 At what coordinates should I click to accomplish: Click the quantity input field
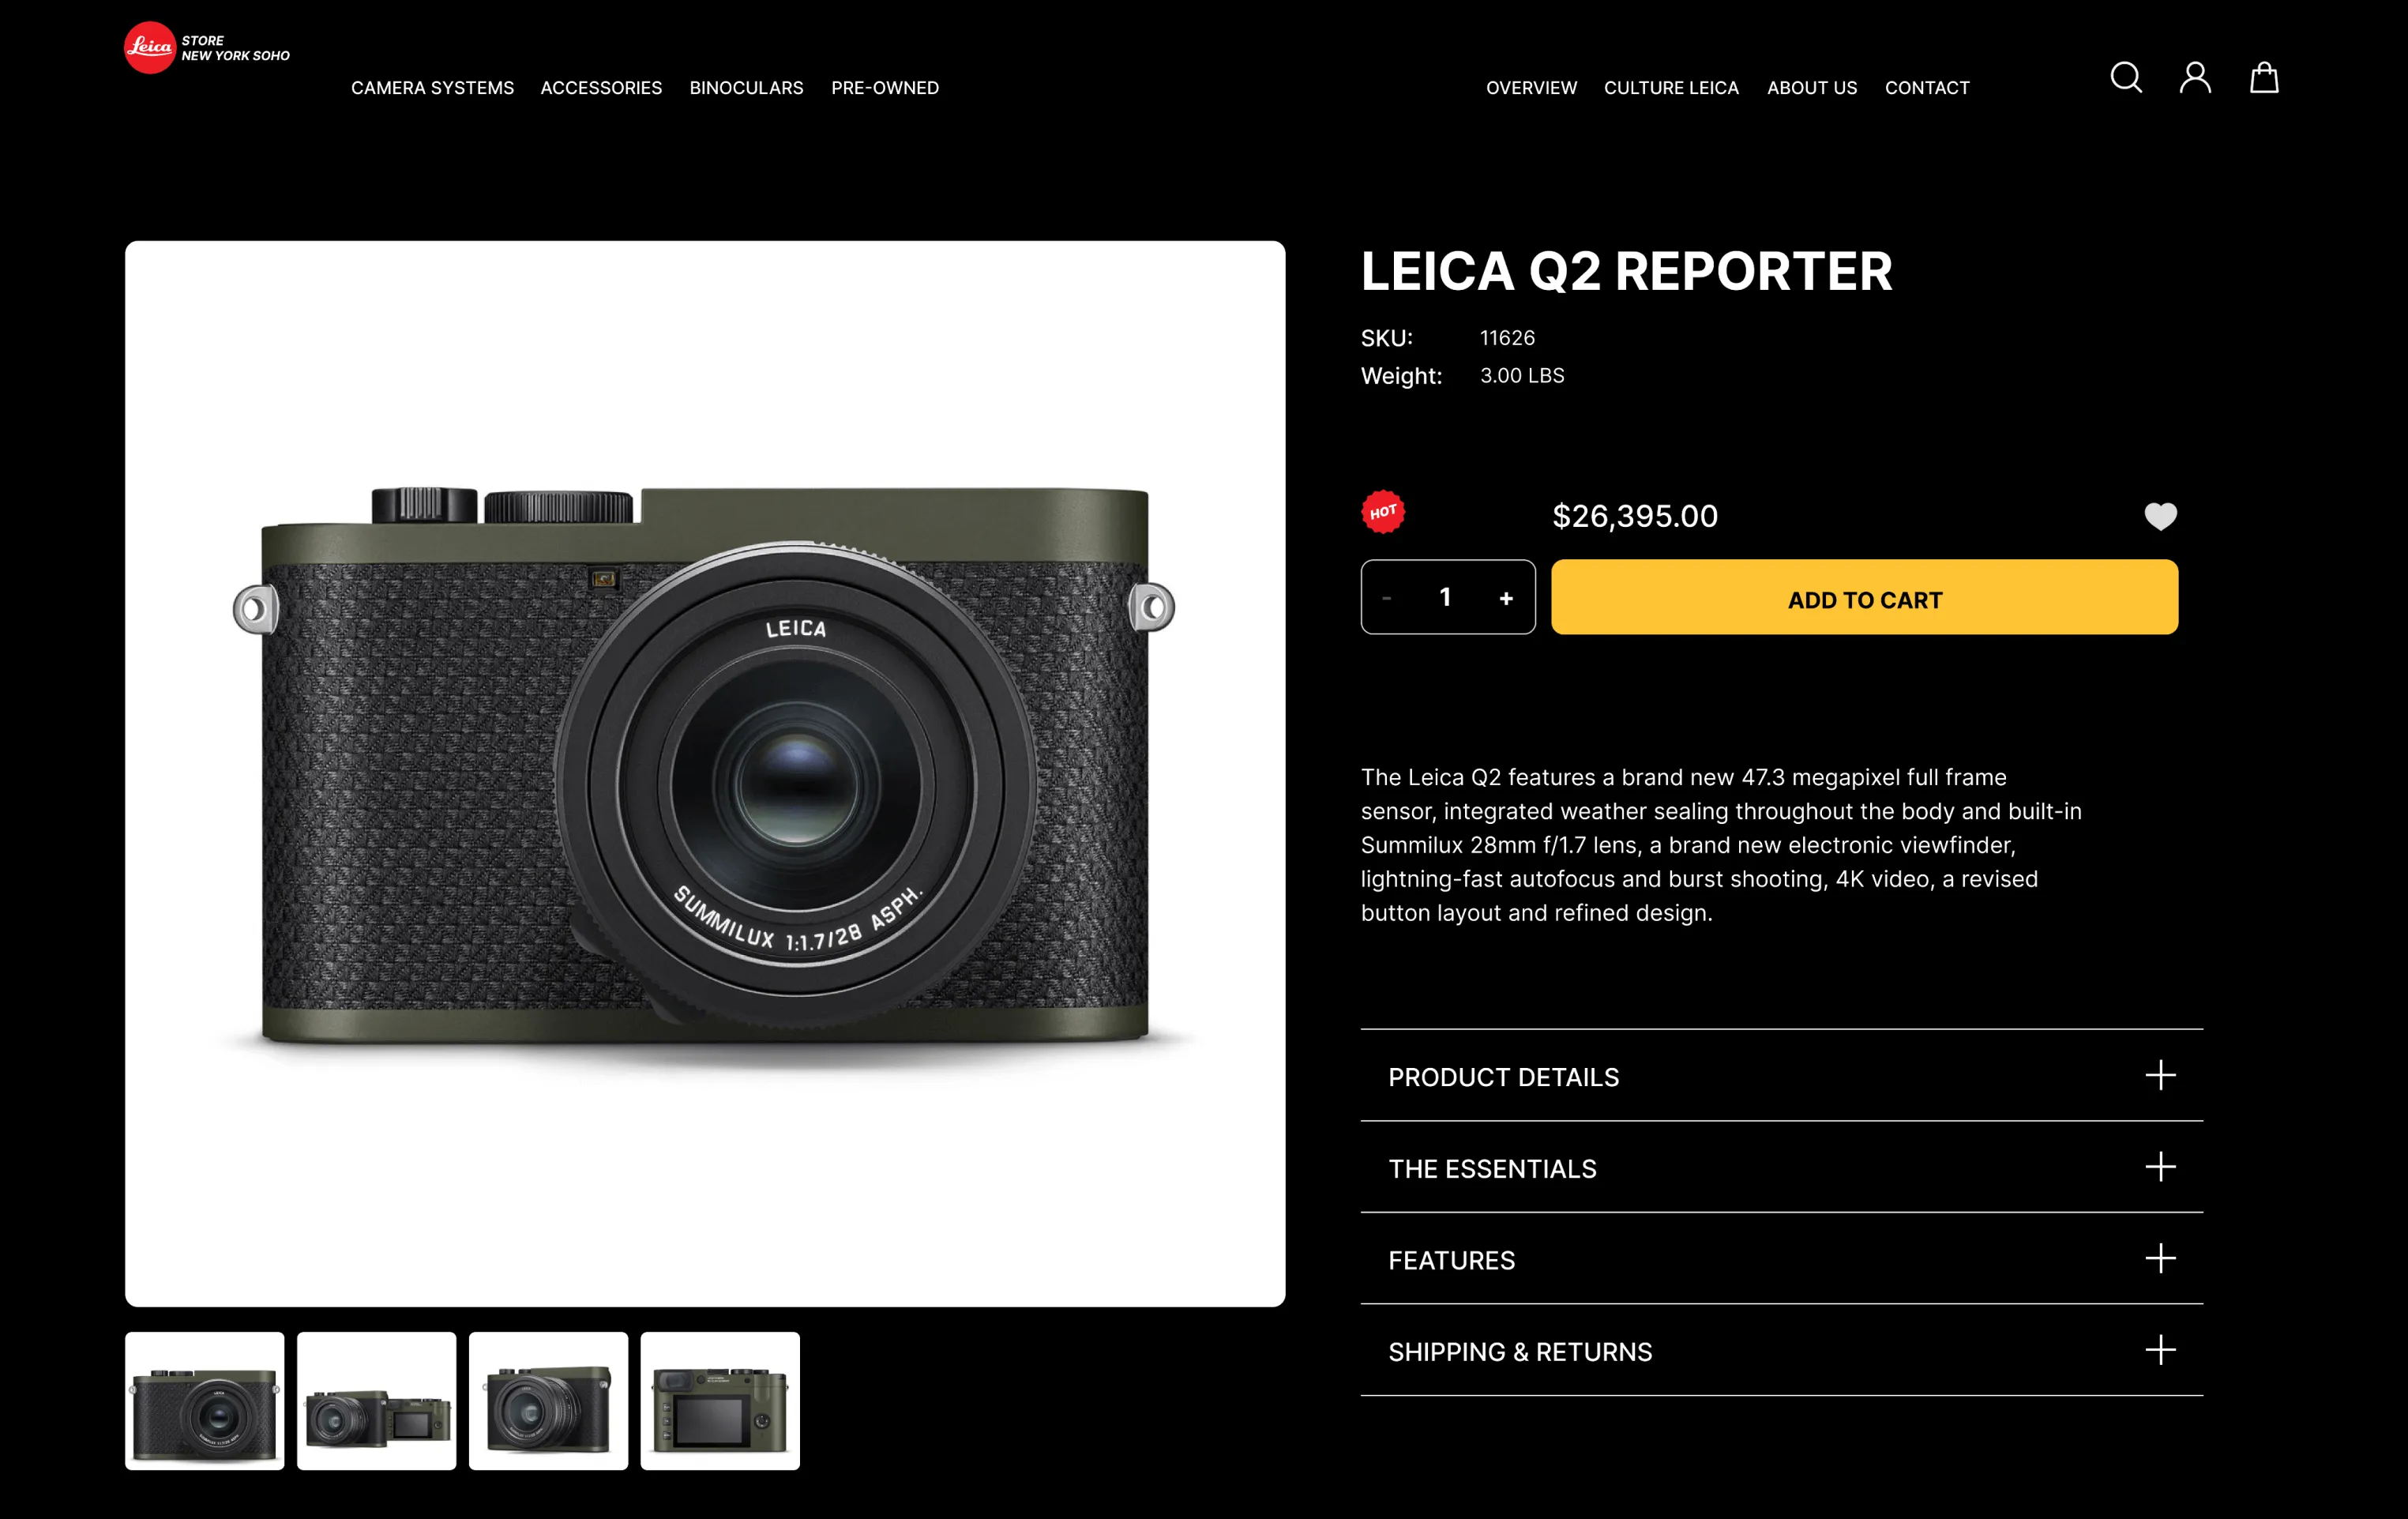(x=1445, y=597)
